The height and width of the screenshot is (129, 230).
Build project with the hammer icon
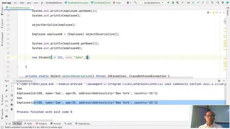pos(135,3)
